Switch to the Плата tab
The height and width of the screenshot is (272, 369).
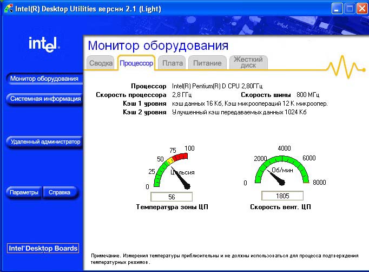pos(172,63)
